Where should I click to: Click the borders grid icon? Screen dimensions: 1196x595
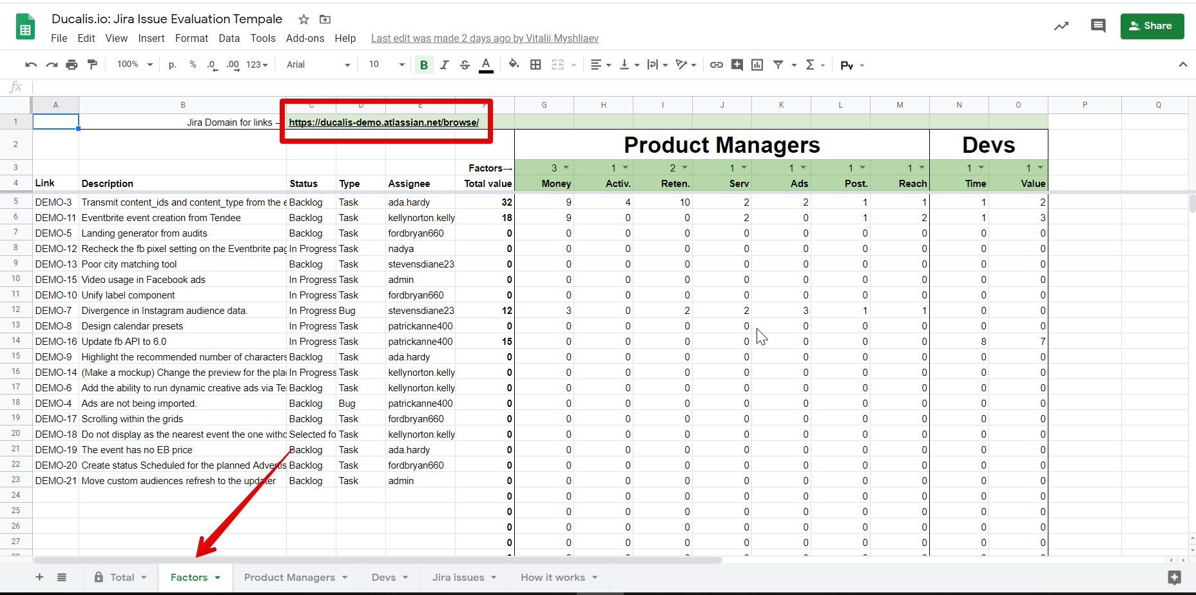tap(535, 64)
